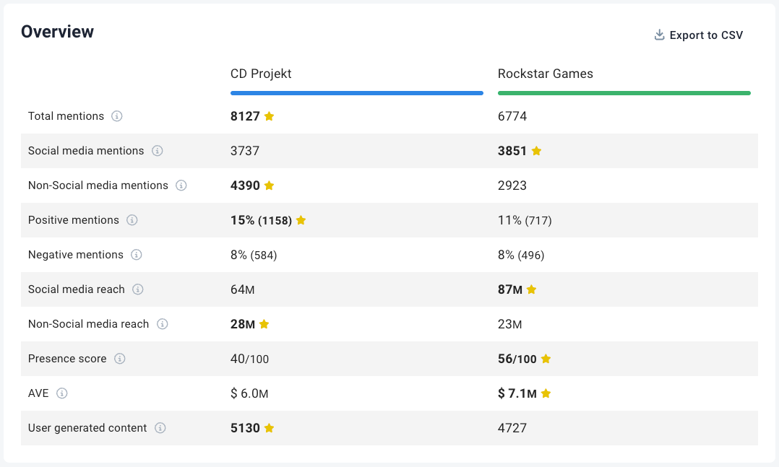This screenshot has width=779, height=467.
Task: Click the Social media mentions row label
Action: pyautogui.click(x=86, y=151)
